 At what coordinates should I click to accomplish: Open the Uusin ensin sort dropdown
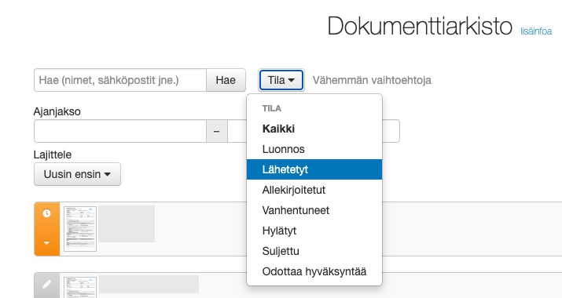click(x=77, y=174)
